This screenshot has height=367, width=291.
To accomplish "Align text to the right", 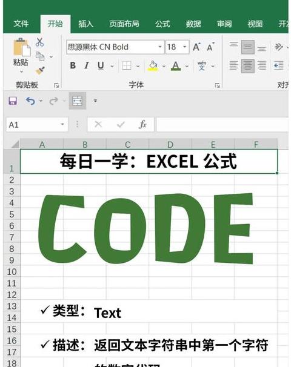I will [262, 66].
